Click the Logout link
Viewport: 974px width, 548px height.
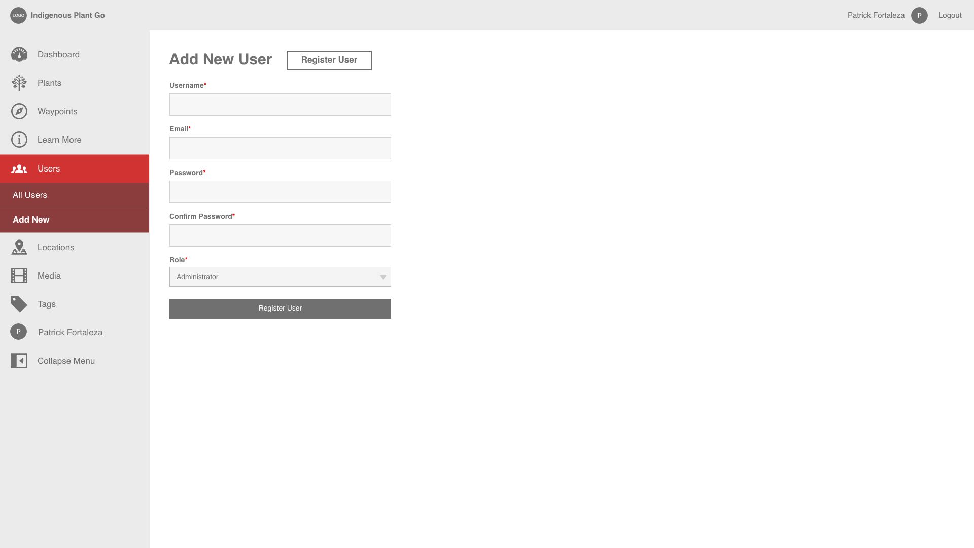point(950,15)
